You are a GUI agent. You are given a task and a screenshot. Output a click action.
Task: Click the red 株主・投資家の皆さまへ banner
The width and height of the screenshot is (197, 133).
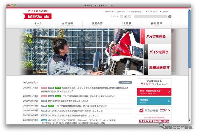(x=159, y=92)
